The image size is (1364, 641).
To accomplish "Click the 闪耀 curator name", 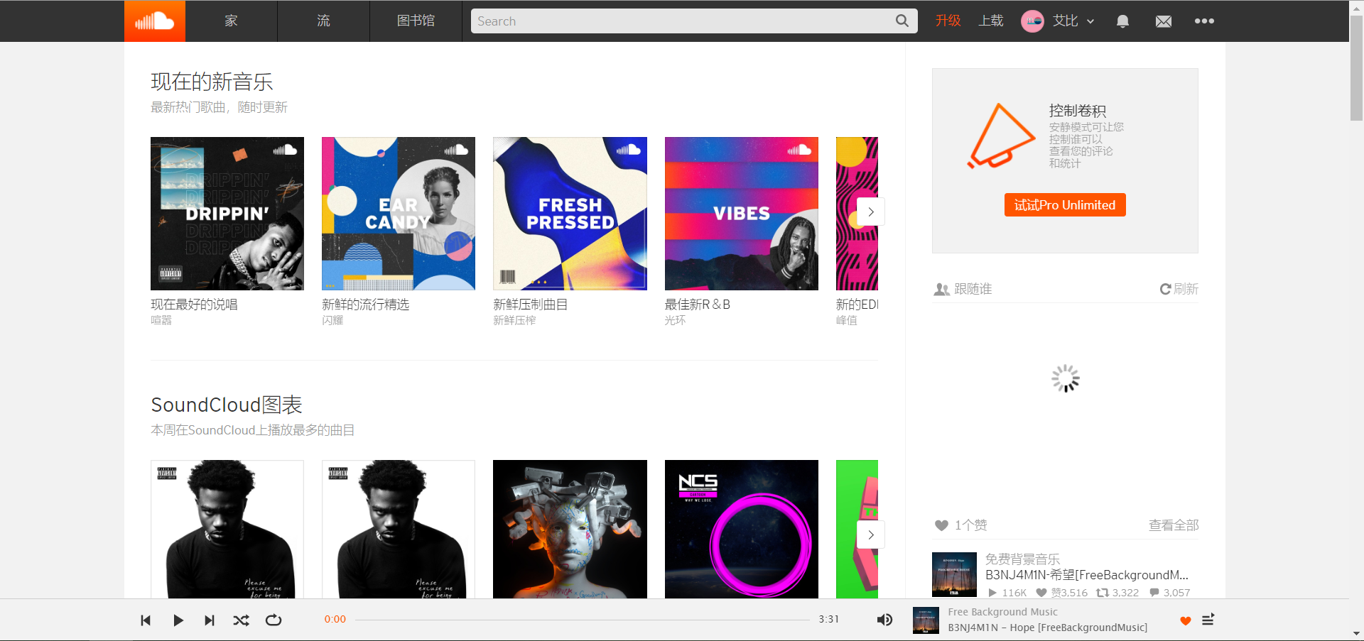I will pos(332,320).
